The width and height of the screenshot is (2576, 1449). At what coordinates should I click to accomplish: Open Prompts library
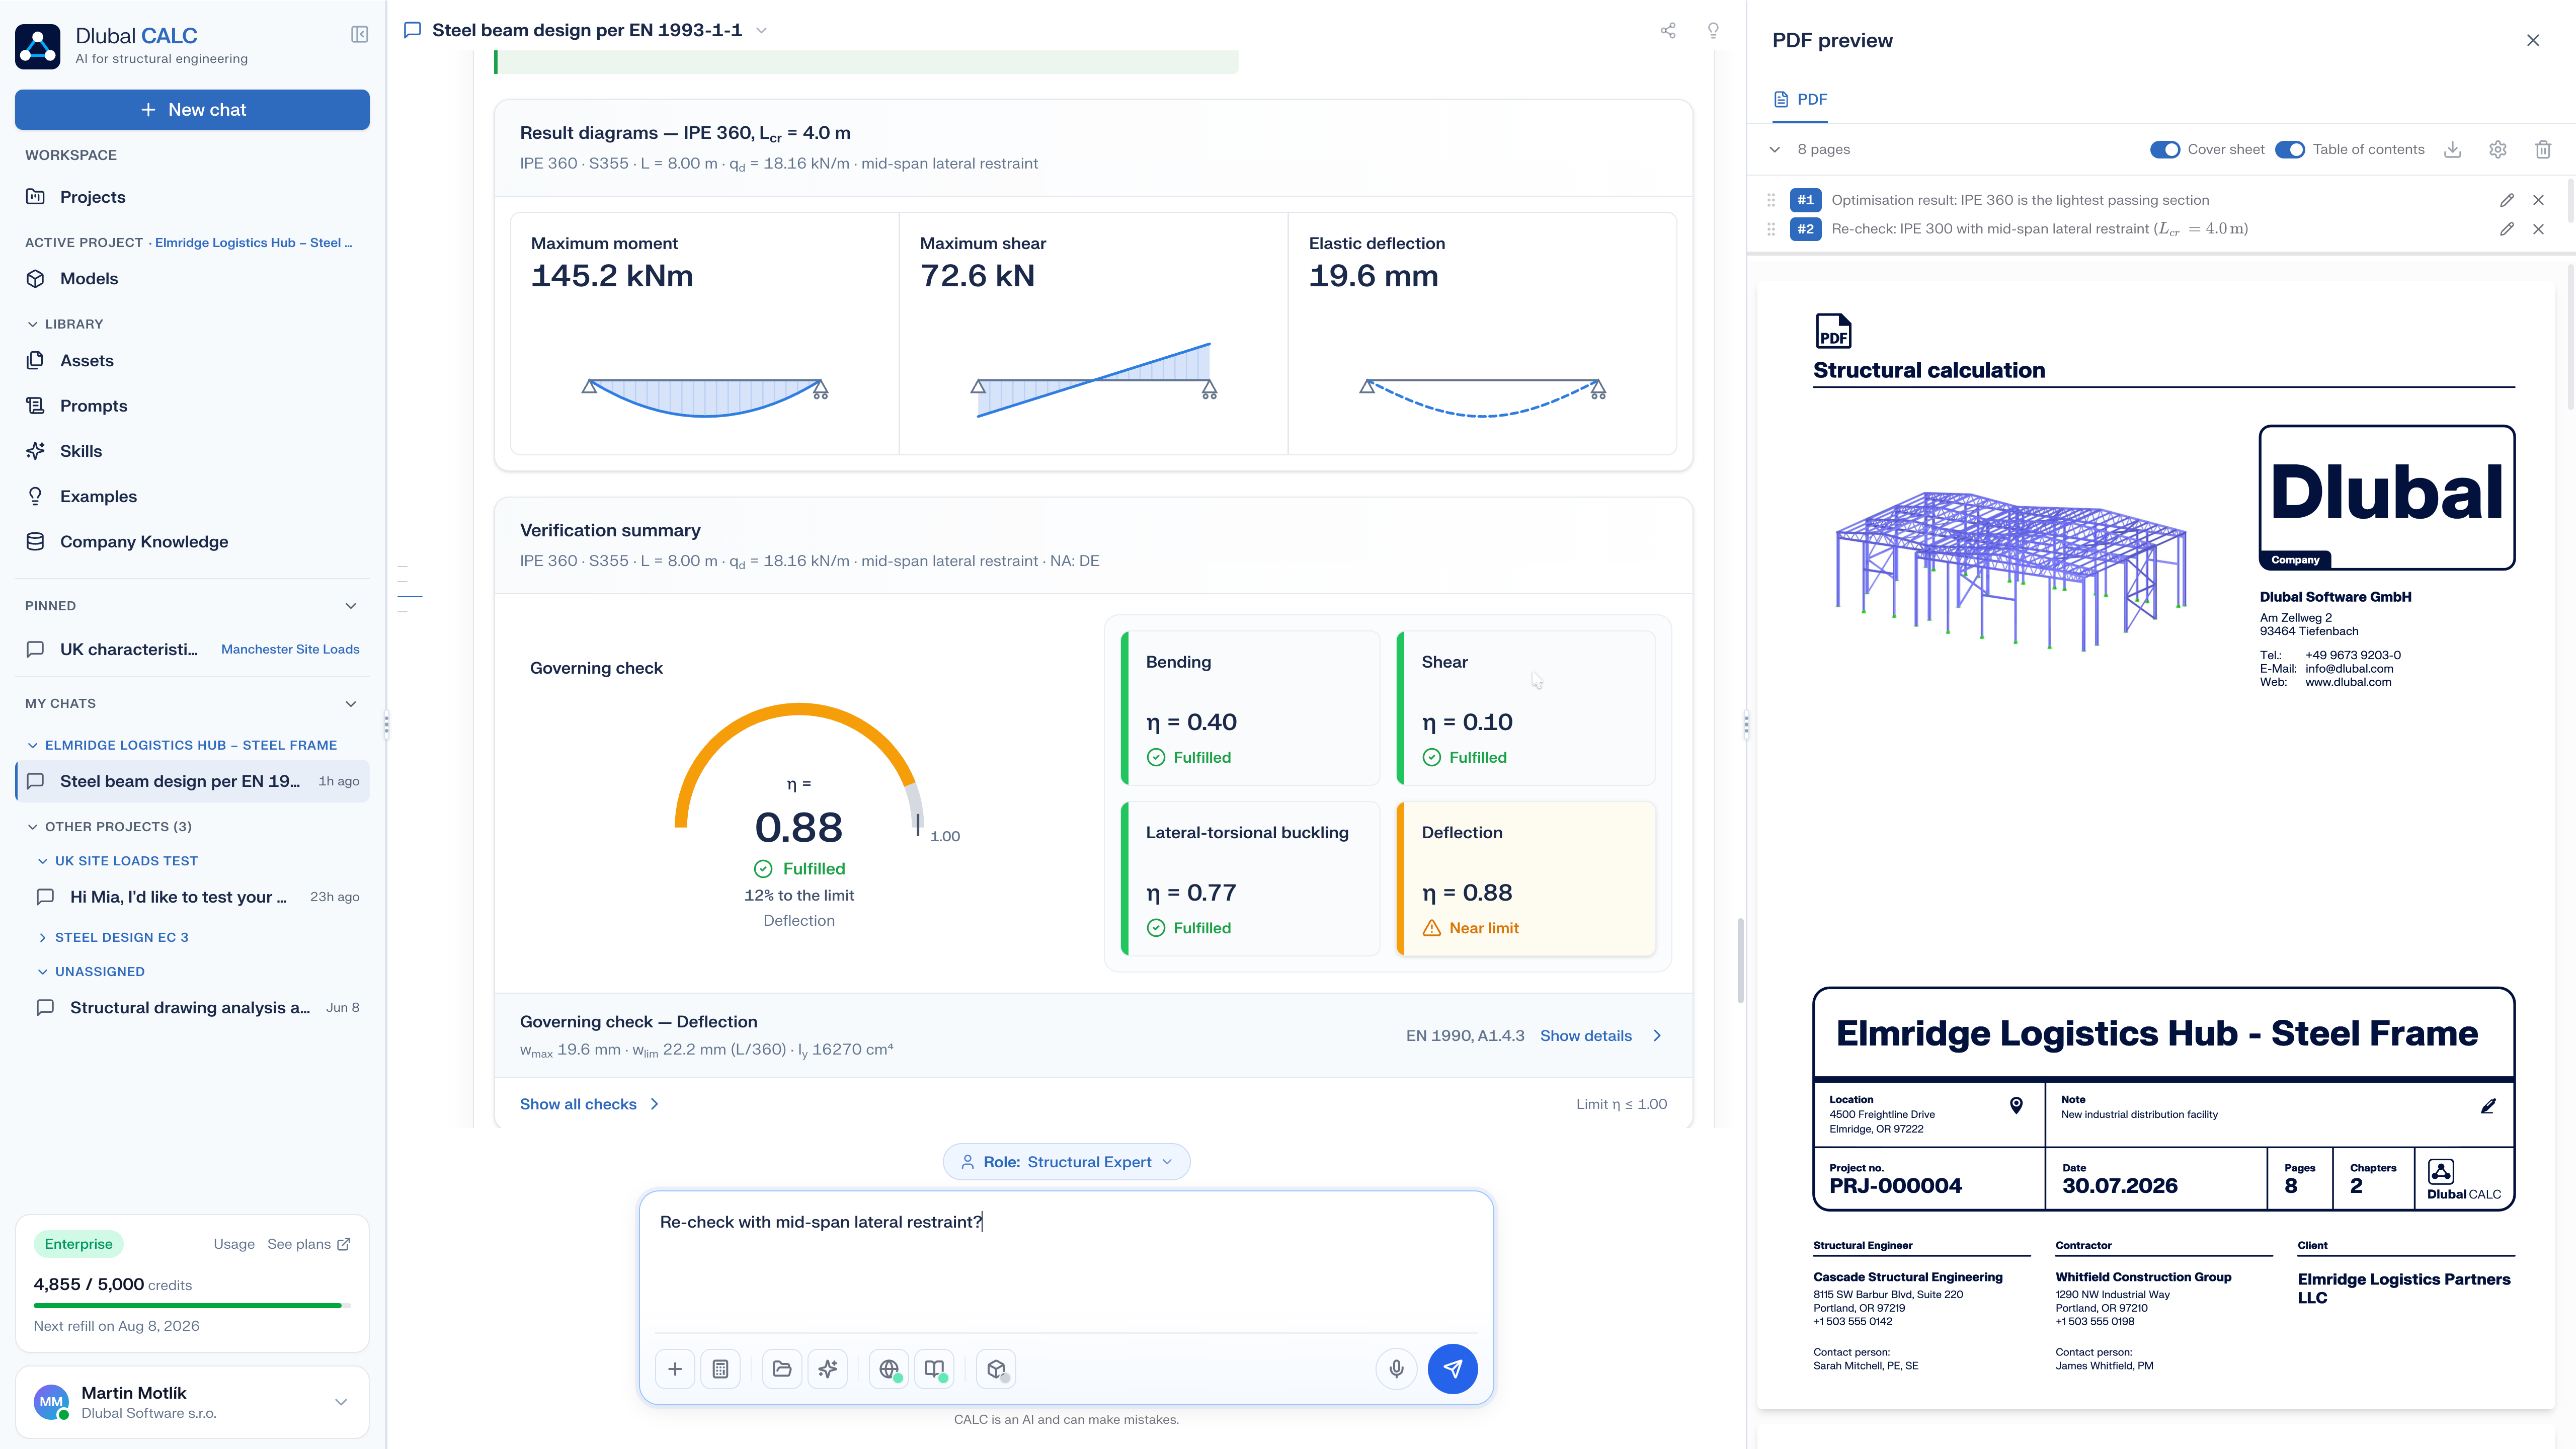(x=192, y=406)
